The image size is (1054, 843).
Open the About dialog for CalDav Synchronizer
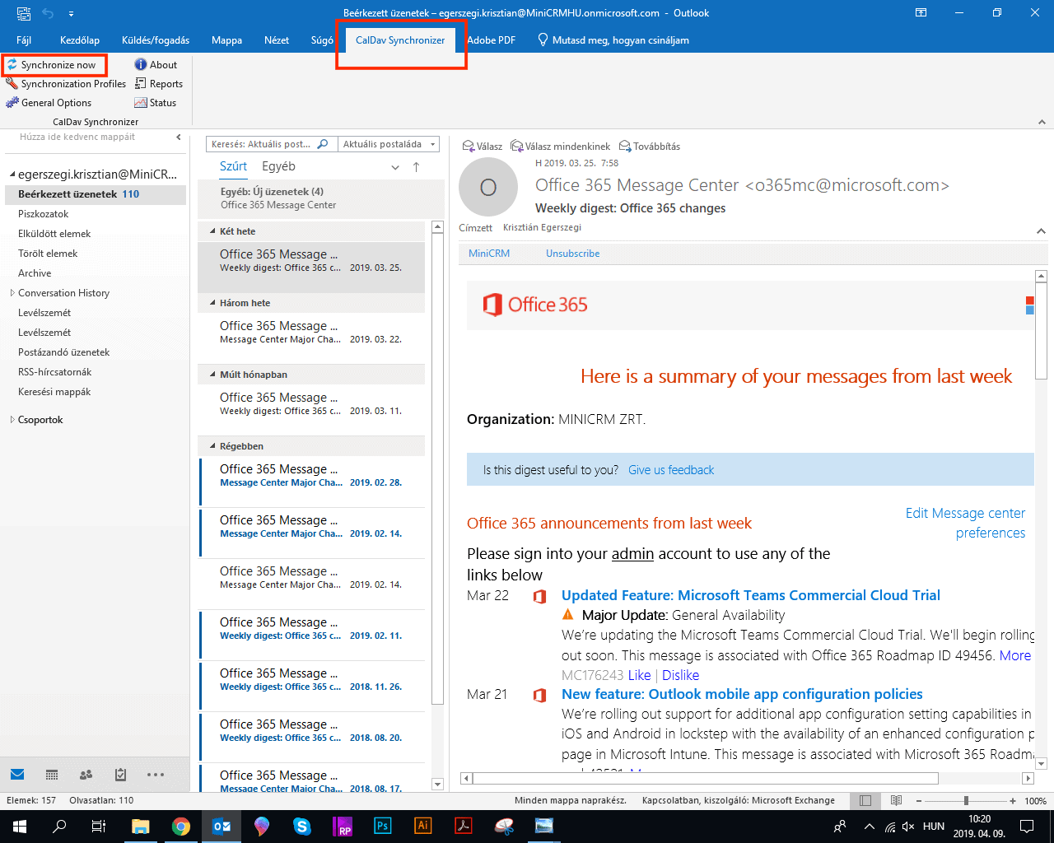[x=156, y=65]
